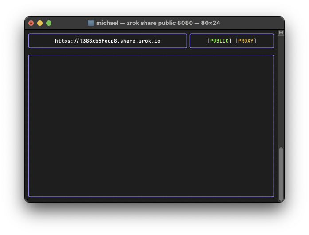Image resolution: width=309 pixels, height=235 pixels.
Task: Click the zrok share URL text
Action: [x=108, y=41]
